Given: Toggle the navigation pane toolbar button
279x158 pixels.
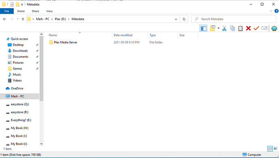Looking at the screenshot, I should click(x=203, y=28).
